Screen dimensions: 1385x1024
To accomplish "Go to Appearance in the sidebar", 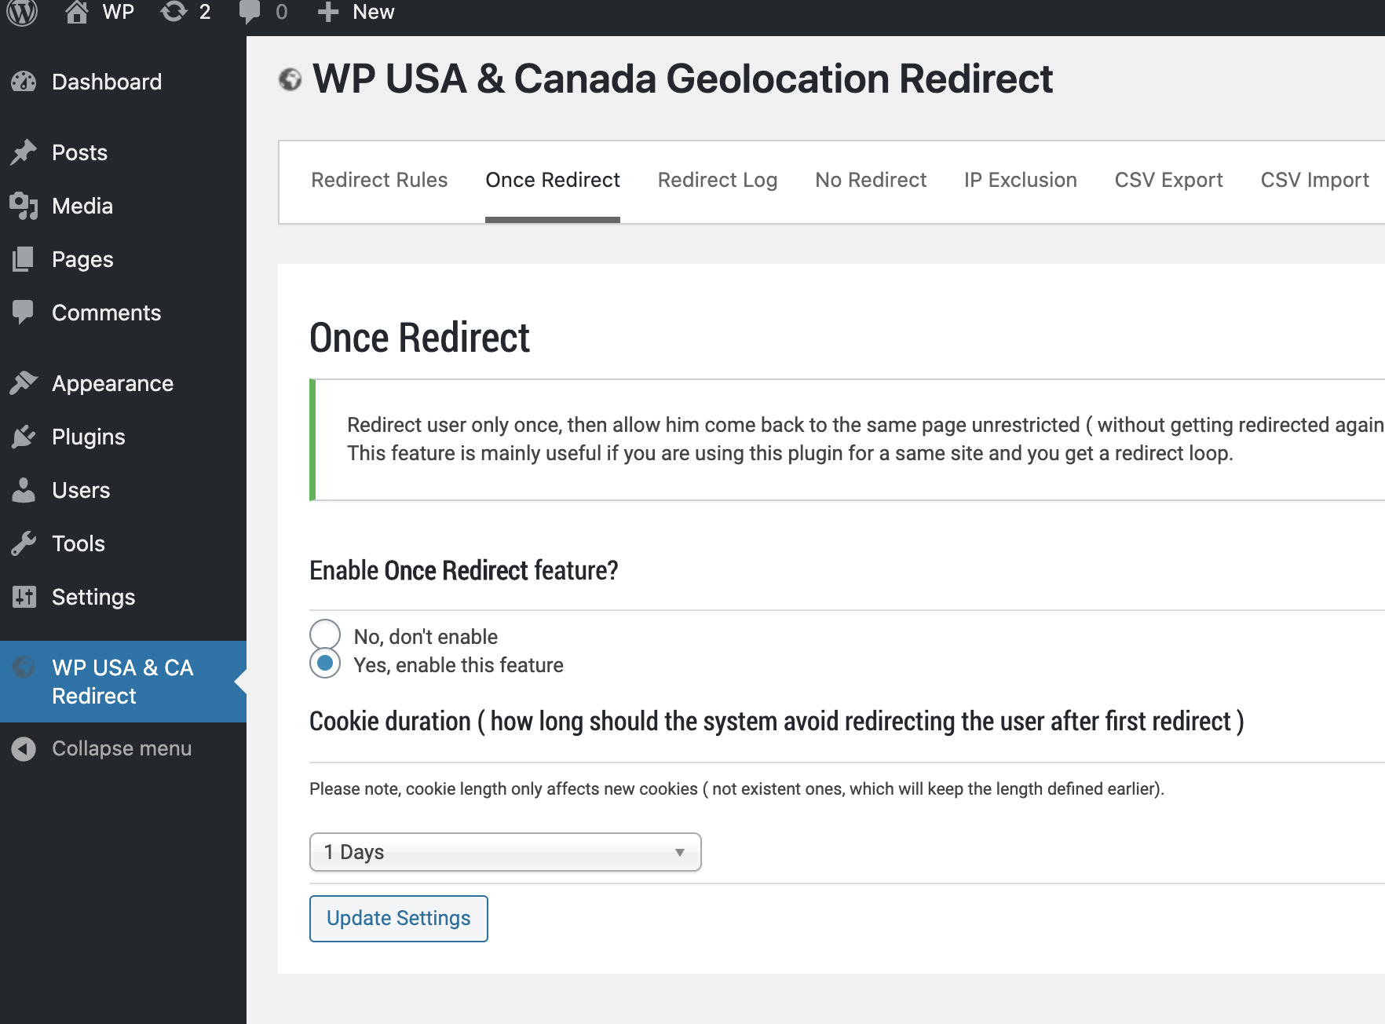I will click(112, 383).
